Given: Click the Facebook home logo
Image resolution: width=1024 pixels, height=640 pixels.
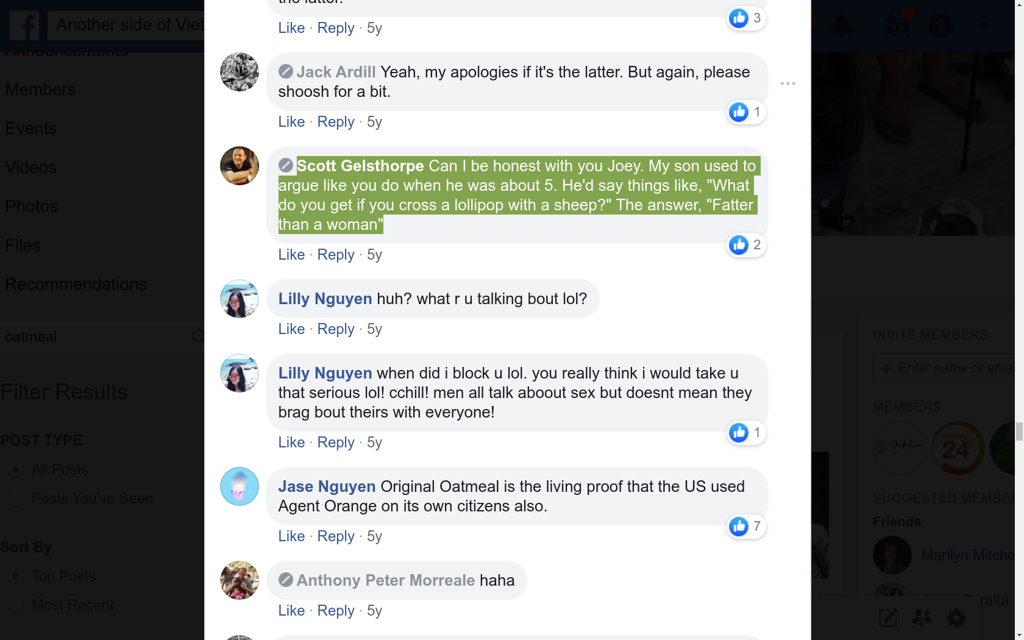Looking at the screenshot, I should pyautogui.click(x=24, y=26).
